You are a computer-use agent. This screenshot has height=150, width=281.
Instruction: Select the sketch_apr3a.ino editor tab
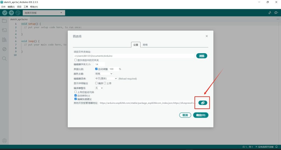19,19
